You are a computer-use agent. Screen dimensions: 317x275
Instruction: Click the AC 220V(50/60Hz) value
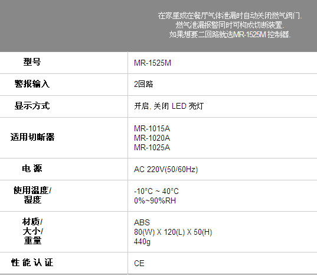[x=166, y=169]
